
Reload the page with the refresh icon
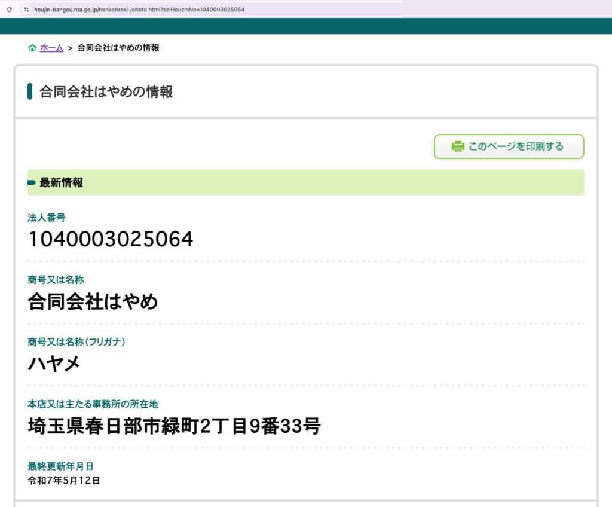click(9, 10)
